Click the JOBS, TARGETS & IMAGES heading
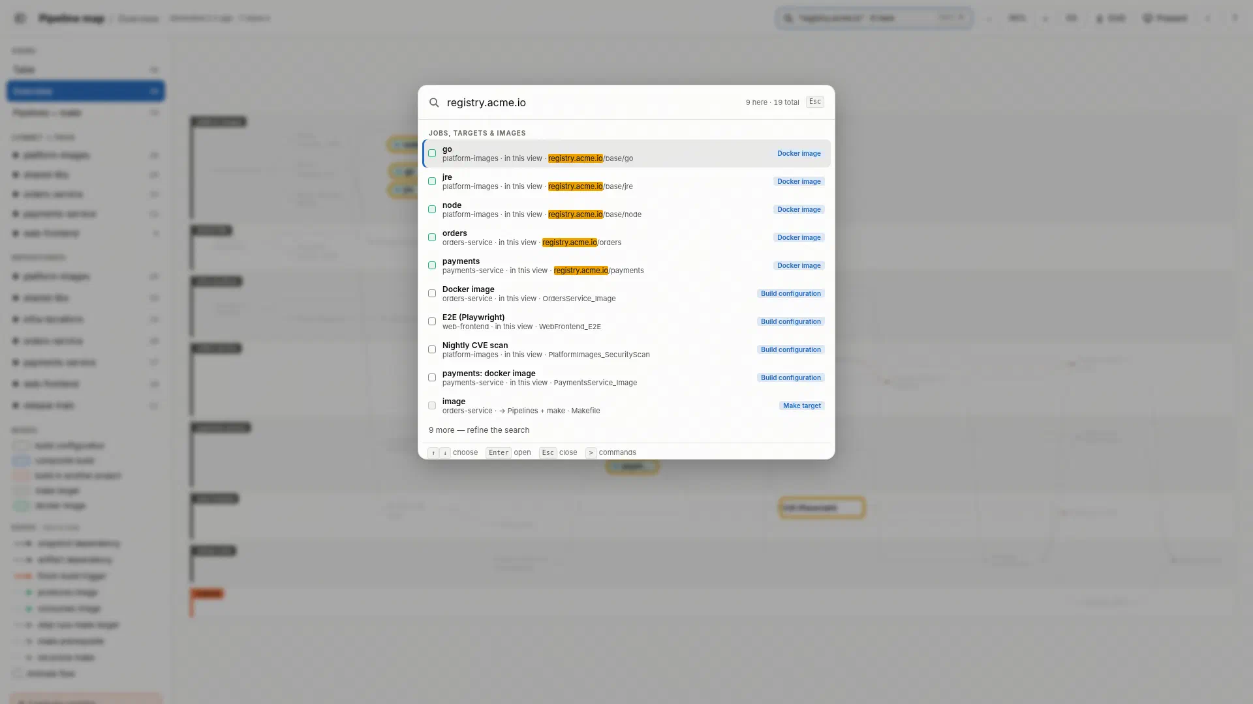The image size is (1253, 704). click(x=477, y=133)
